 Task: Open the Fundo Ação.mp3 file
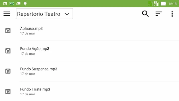[x=34, y=49]
